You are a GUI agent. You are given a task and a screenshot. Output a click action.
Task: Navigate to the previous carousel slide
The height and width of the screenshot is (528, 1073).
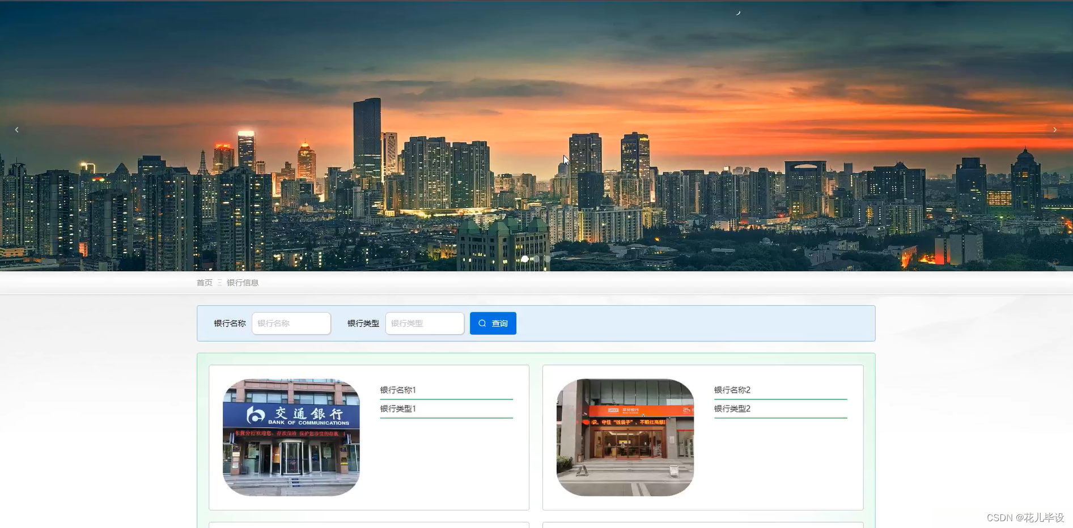pyautogui.click(x=17, y=129)
